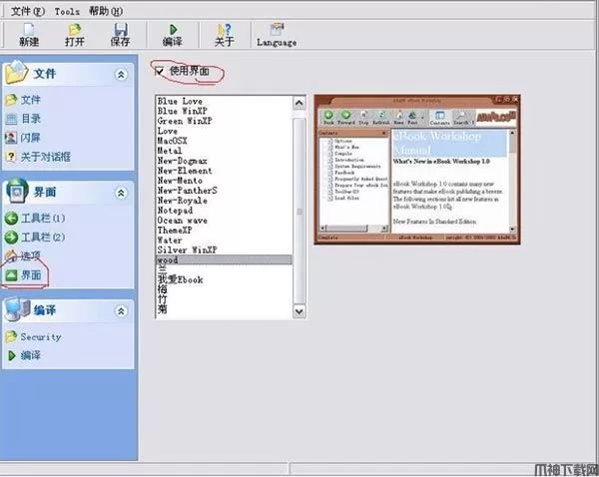Select the Ocean wave skin
Viewport: 599px width, 477px height.
pos(182,221)
